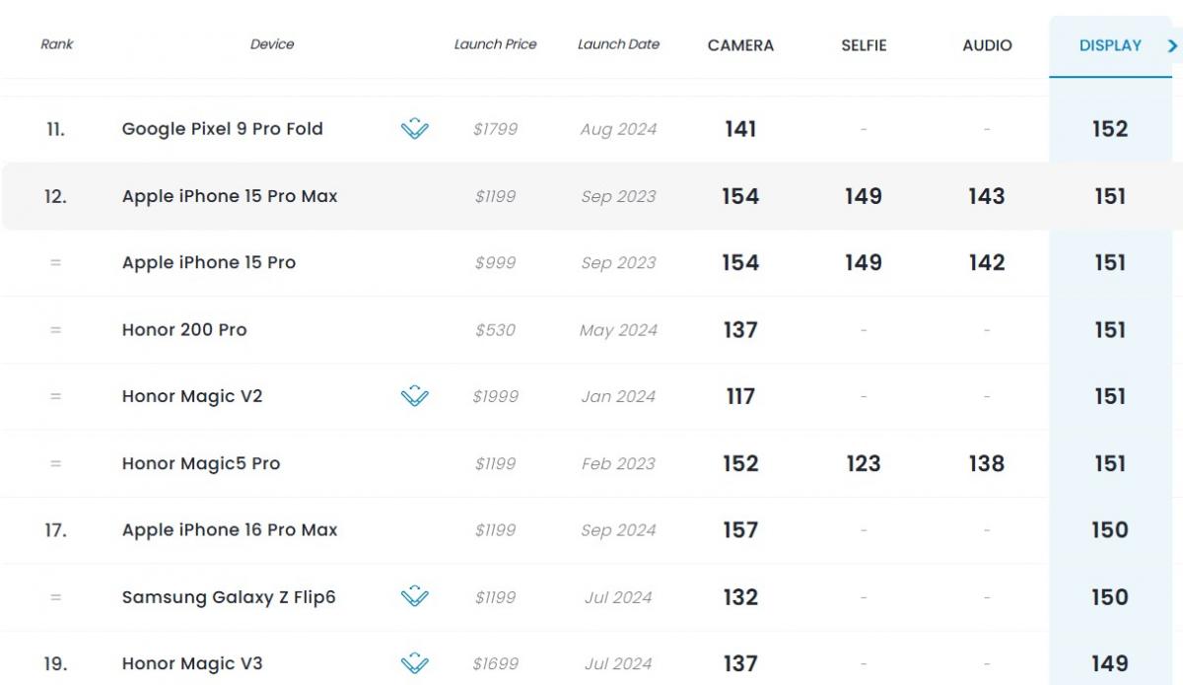Switch to the CAMERA ranking tab
Image resolution: width=1183 pixels, height=685 pixels.
point(740,45)
